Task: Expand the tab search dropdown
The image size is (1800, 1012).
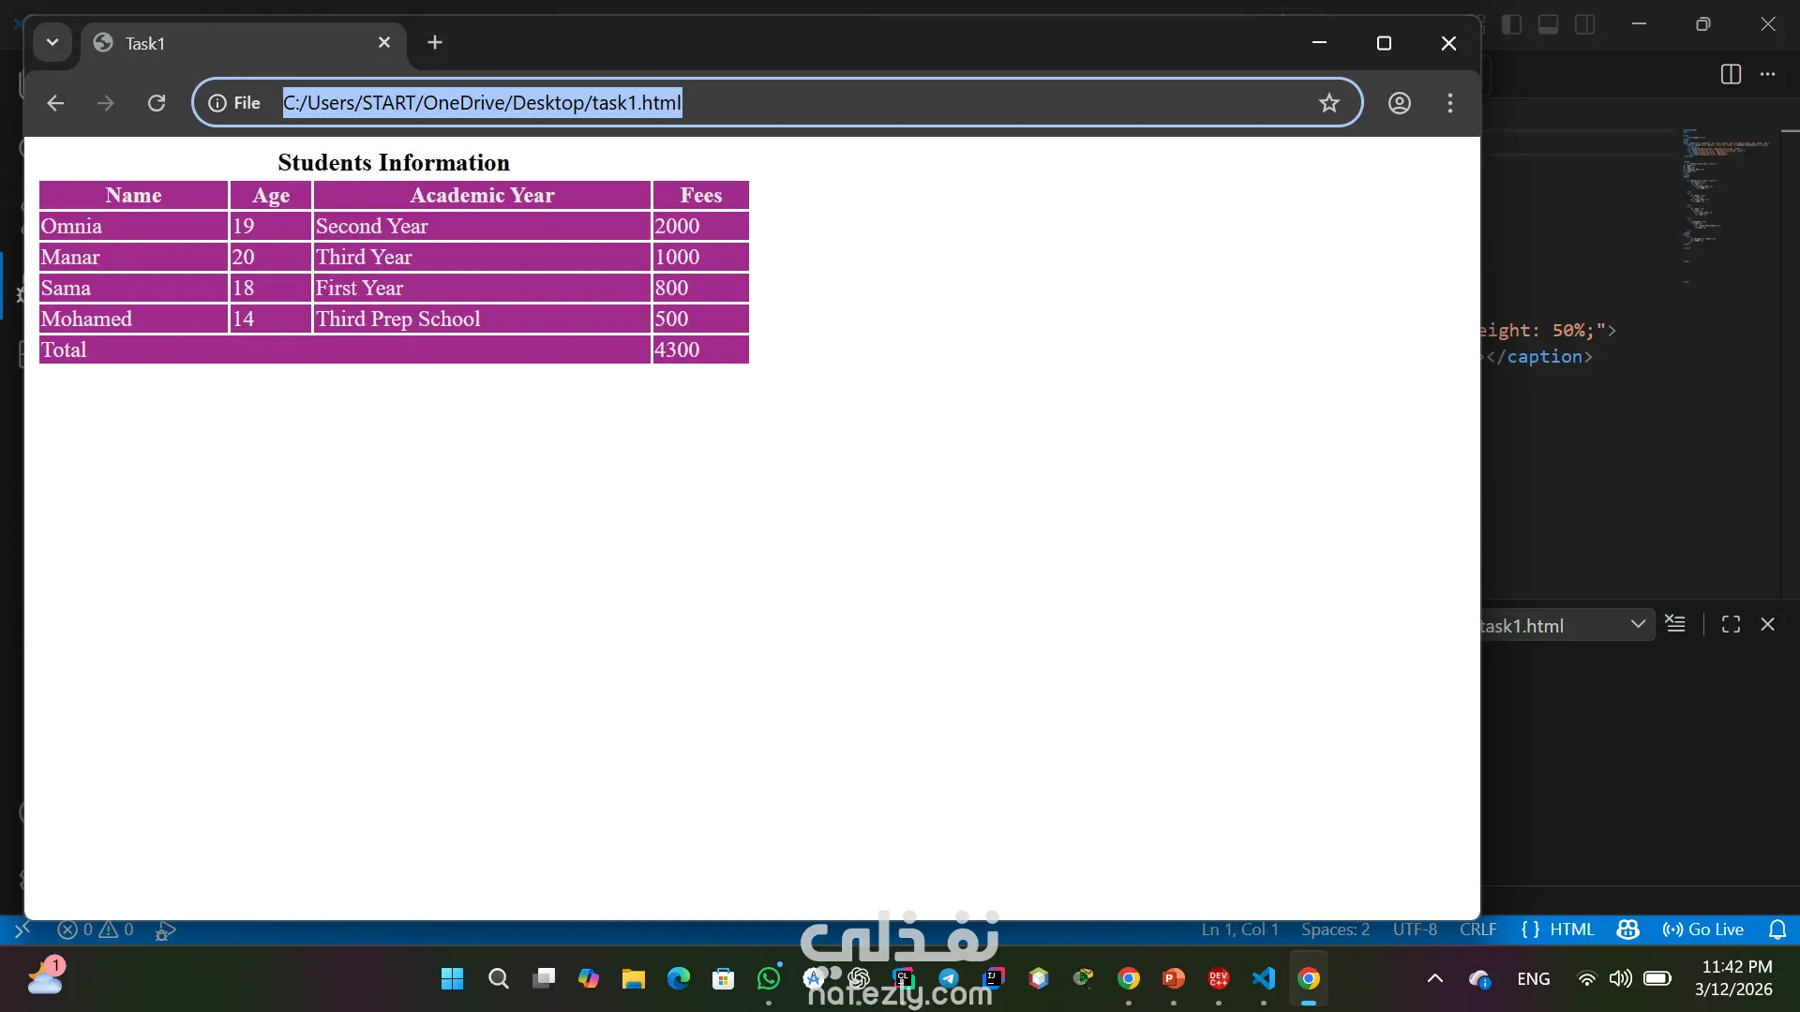Action: pyautogui.click(x=52, y=42)
